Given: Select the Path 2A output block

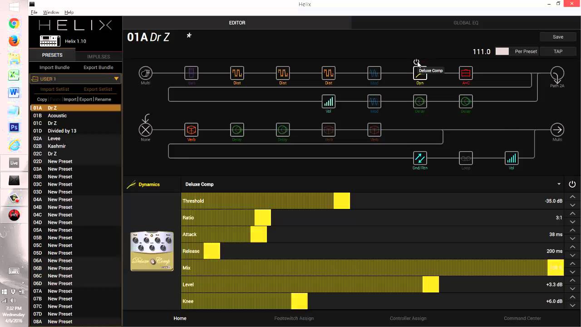Looking at the screenshot, I should (x=557, y=73).
